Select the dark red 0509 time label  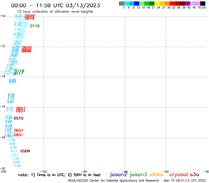[25, 151]
